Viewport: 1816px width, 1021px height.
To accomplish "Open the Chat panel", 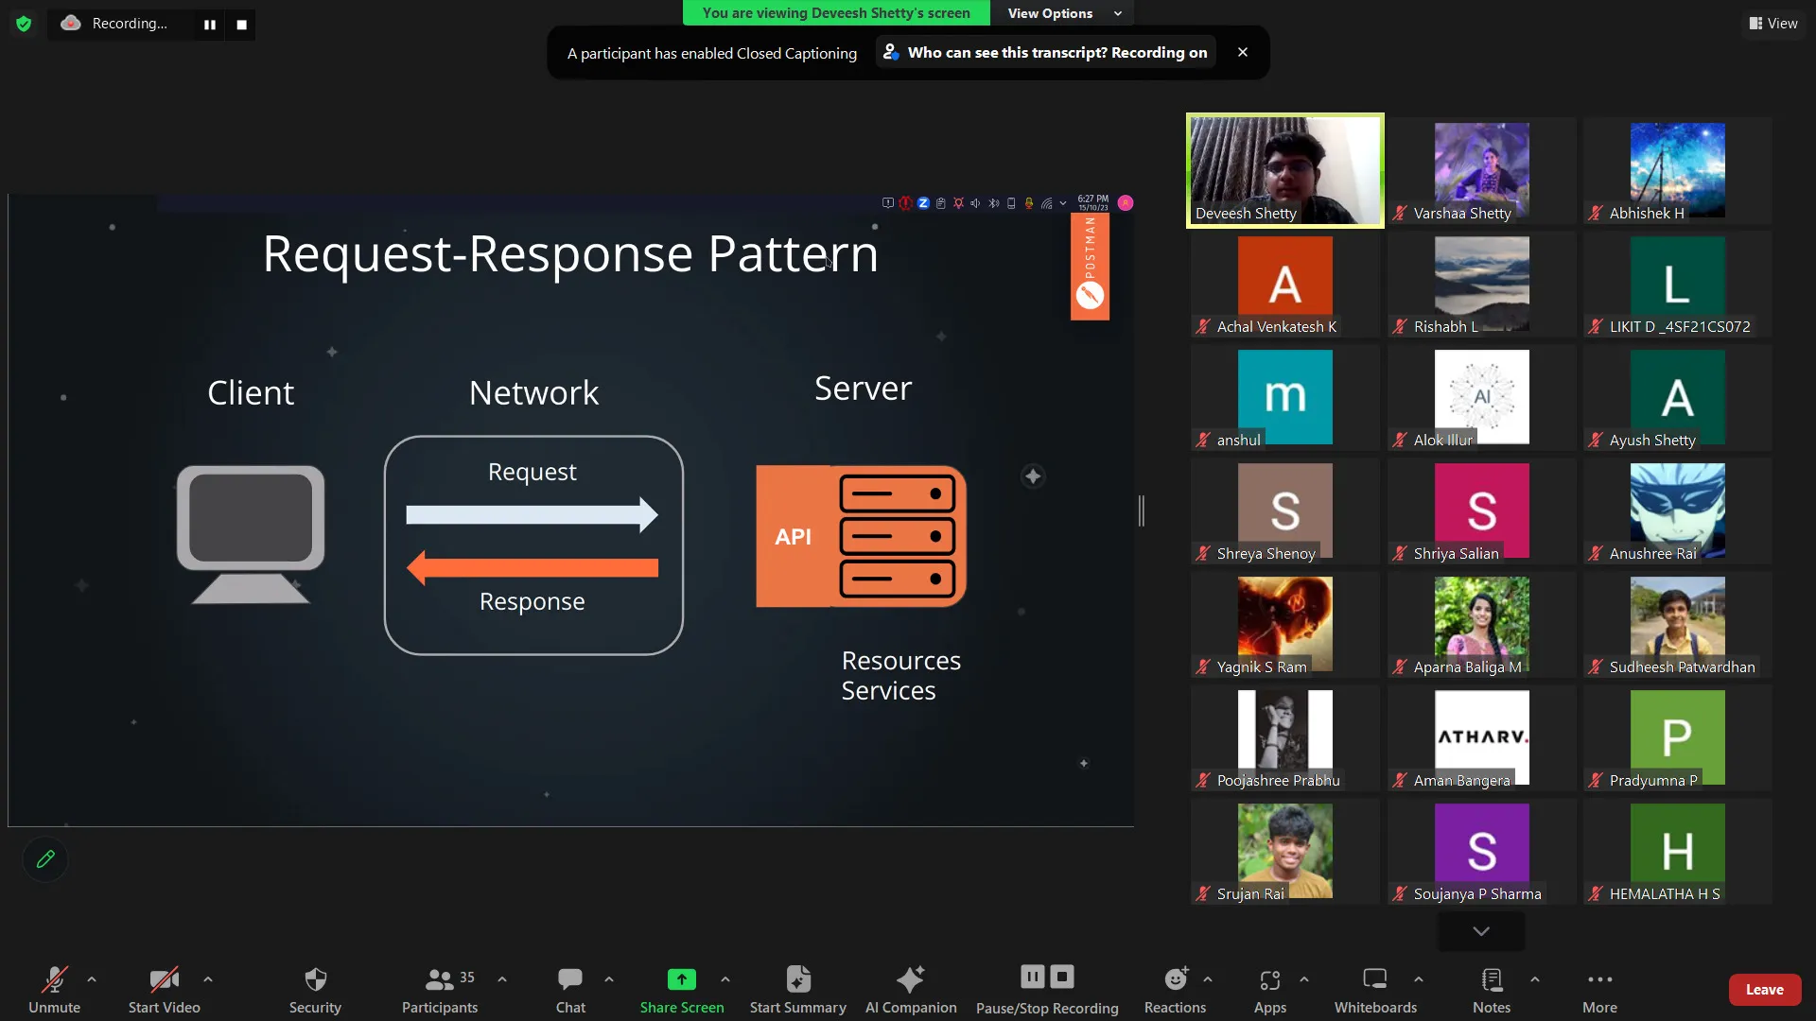I will [570, 989].
